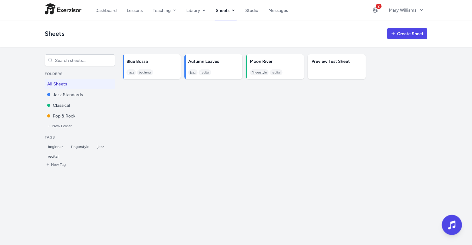Select the Classical folder

[x=80, y=105]
